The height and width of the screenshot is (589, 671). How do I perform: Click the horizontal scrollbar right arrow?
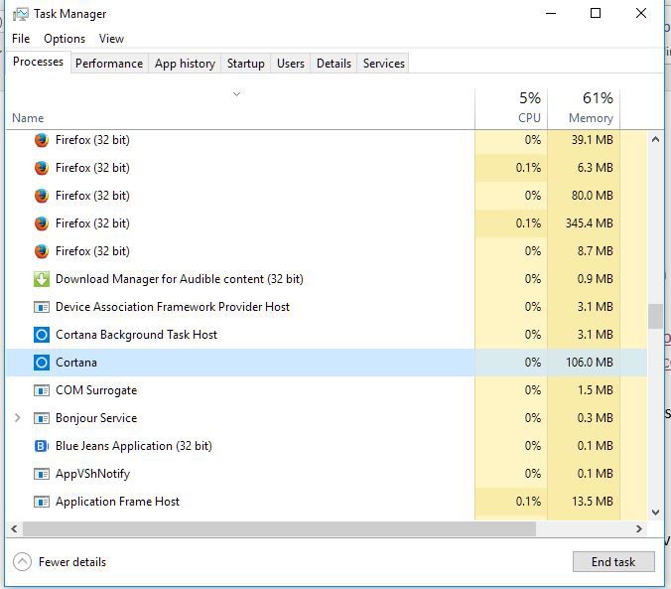click(639, 529)
